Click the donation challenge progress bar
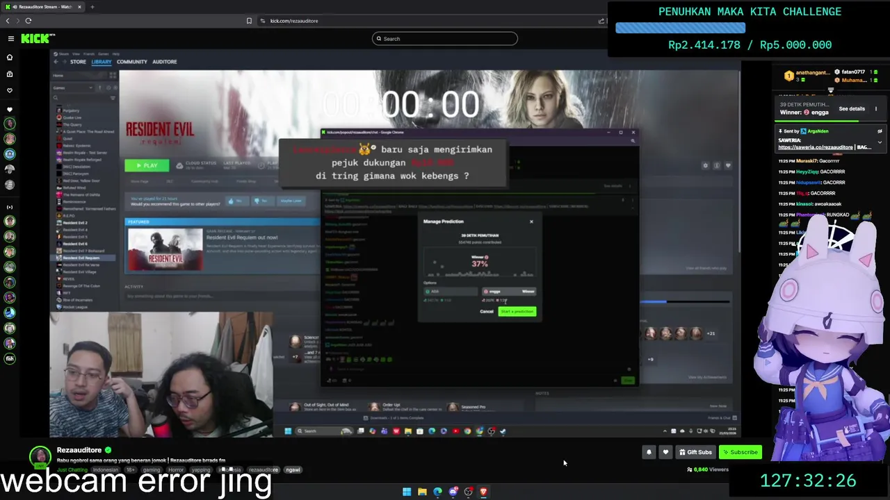Image resolution: width=890 pixels, height=500 pixels. pos(680,28)
